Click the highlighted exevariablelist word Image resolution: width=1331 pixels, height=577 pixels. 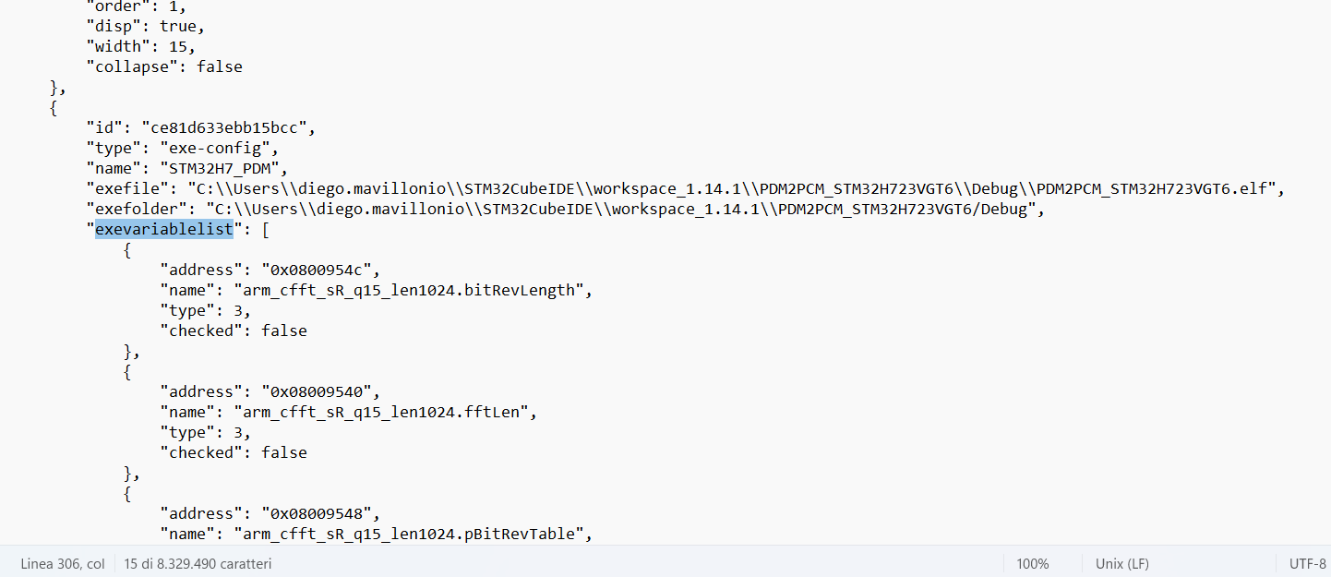pyautogui.click(x=164, y=229)
